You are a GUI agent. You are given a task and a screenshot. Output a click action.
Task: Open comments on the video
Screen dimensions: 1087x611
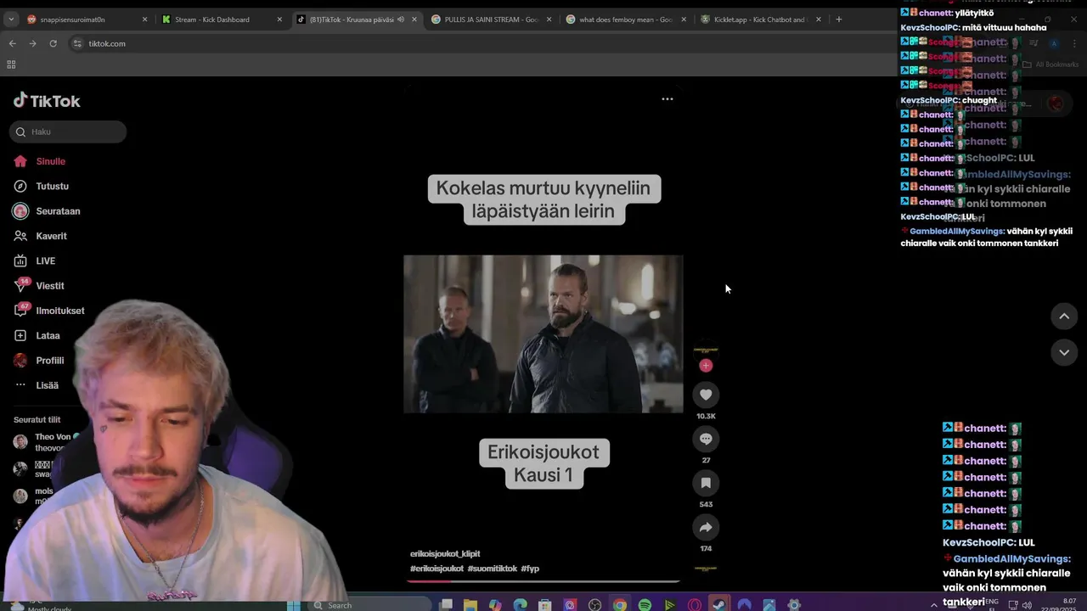tap(706, 439)
